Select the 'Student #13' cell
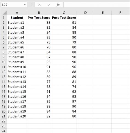130x133 pixels. click(x=17, y=82)
